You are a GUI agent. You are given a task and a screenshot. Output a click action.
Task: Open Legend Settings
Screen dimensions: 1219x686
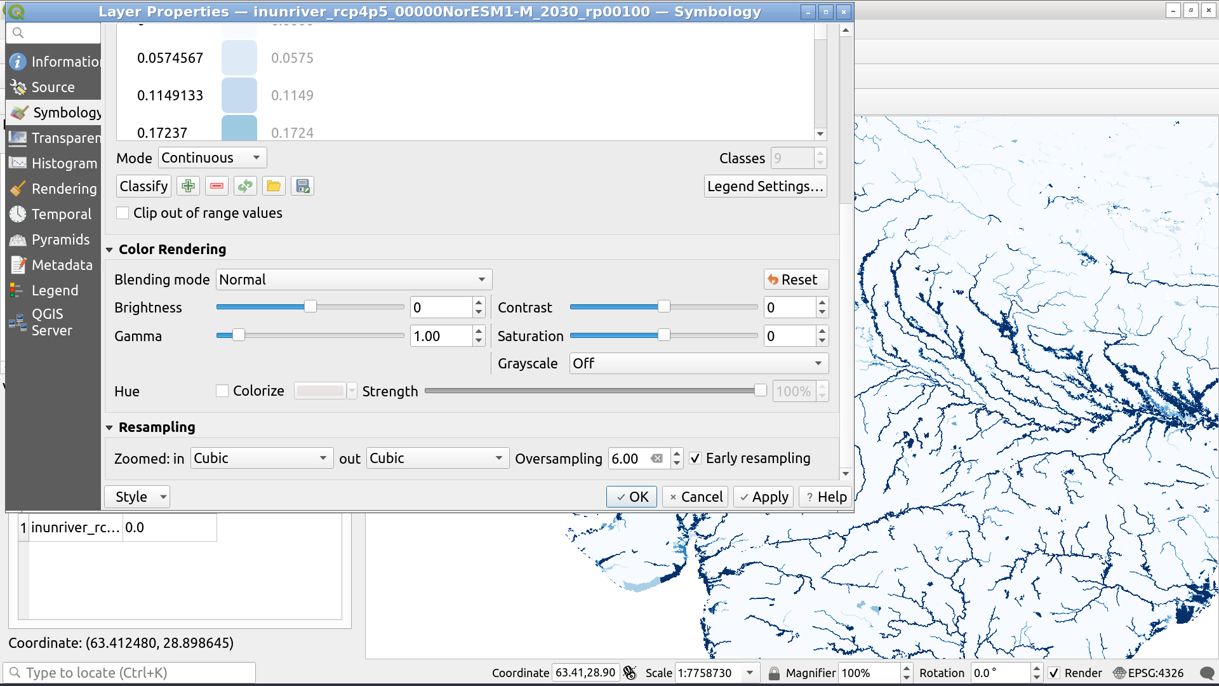coord(766,185)
